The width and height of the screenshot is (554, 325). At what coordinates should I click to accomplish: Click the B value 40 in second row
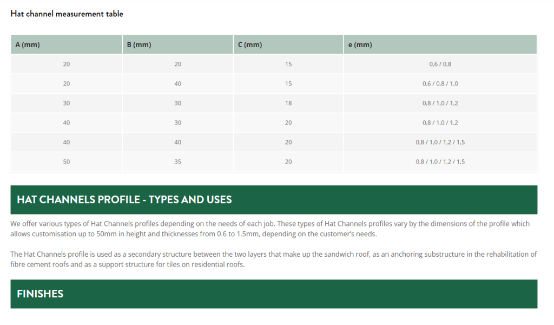(x=178, y=83)
